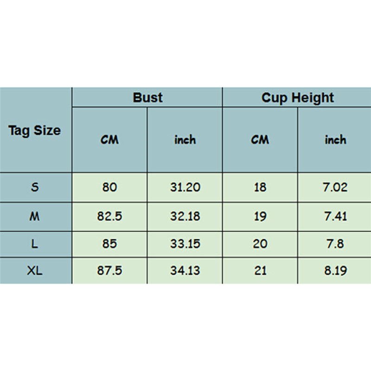Click the cell with value 32.18
The image size is (371, 371).
coord(185,216)
